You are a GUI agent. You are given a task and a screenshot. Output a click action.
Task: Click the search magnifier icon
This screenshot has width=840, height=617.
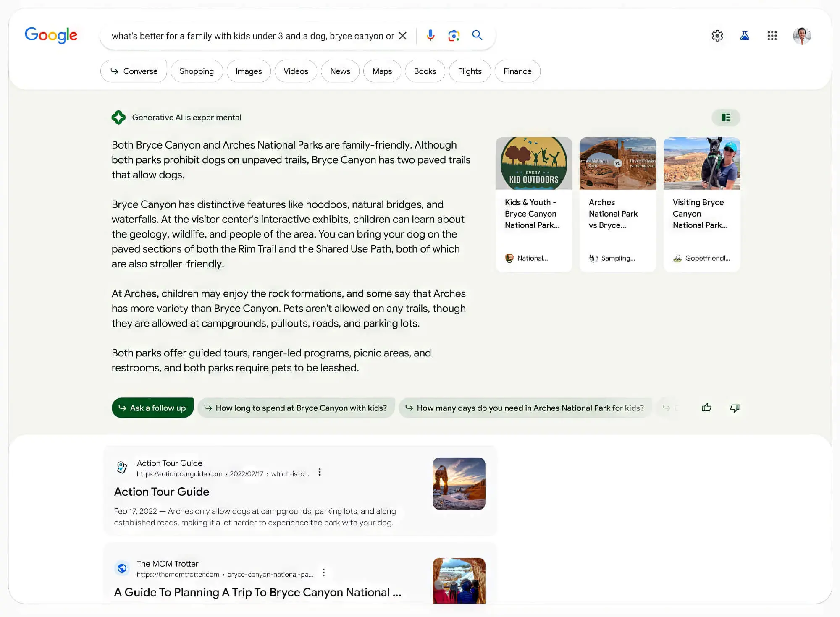coord(477,36)
